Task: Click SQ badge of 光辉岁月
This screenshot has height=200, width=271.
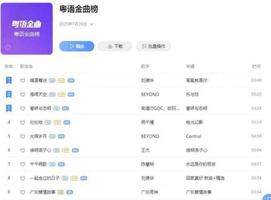Action: coord(52,136)
